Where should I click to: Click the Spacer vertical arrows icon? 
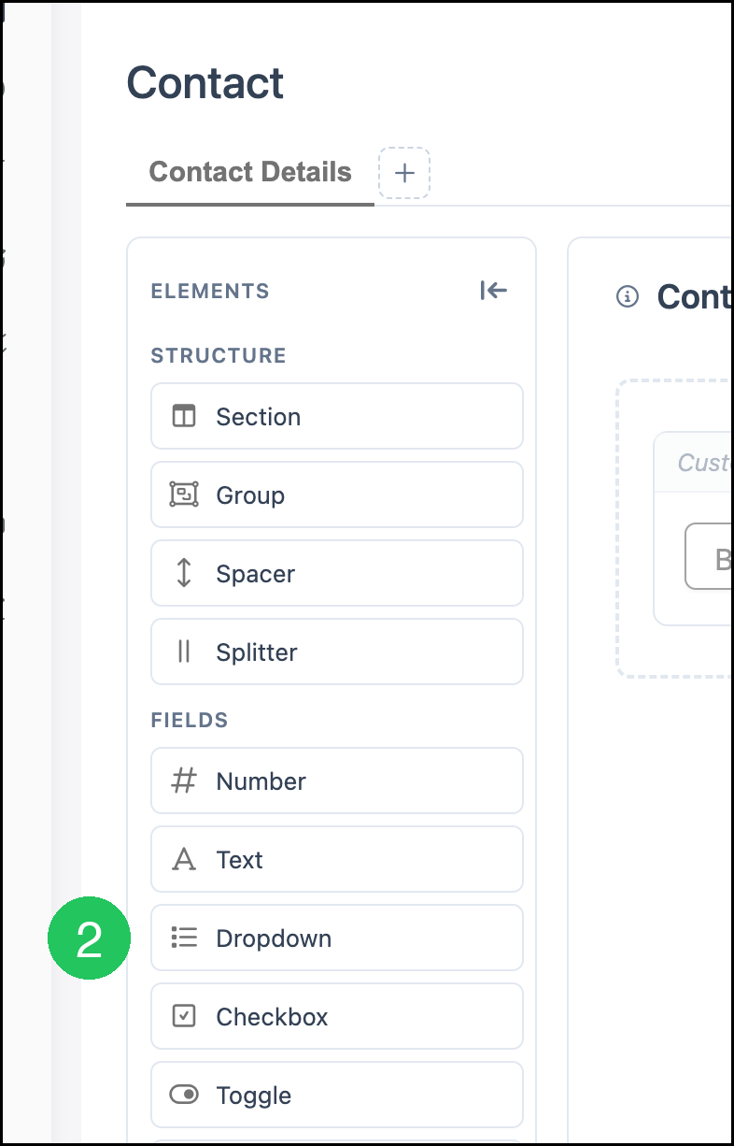[x=184, y=573]
